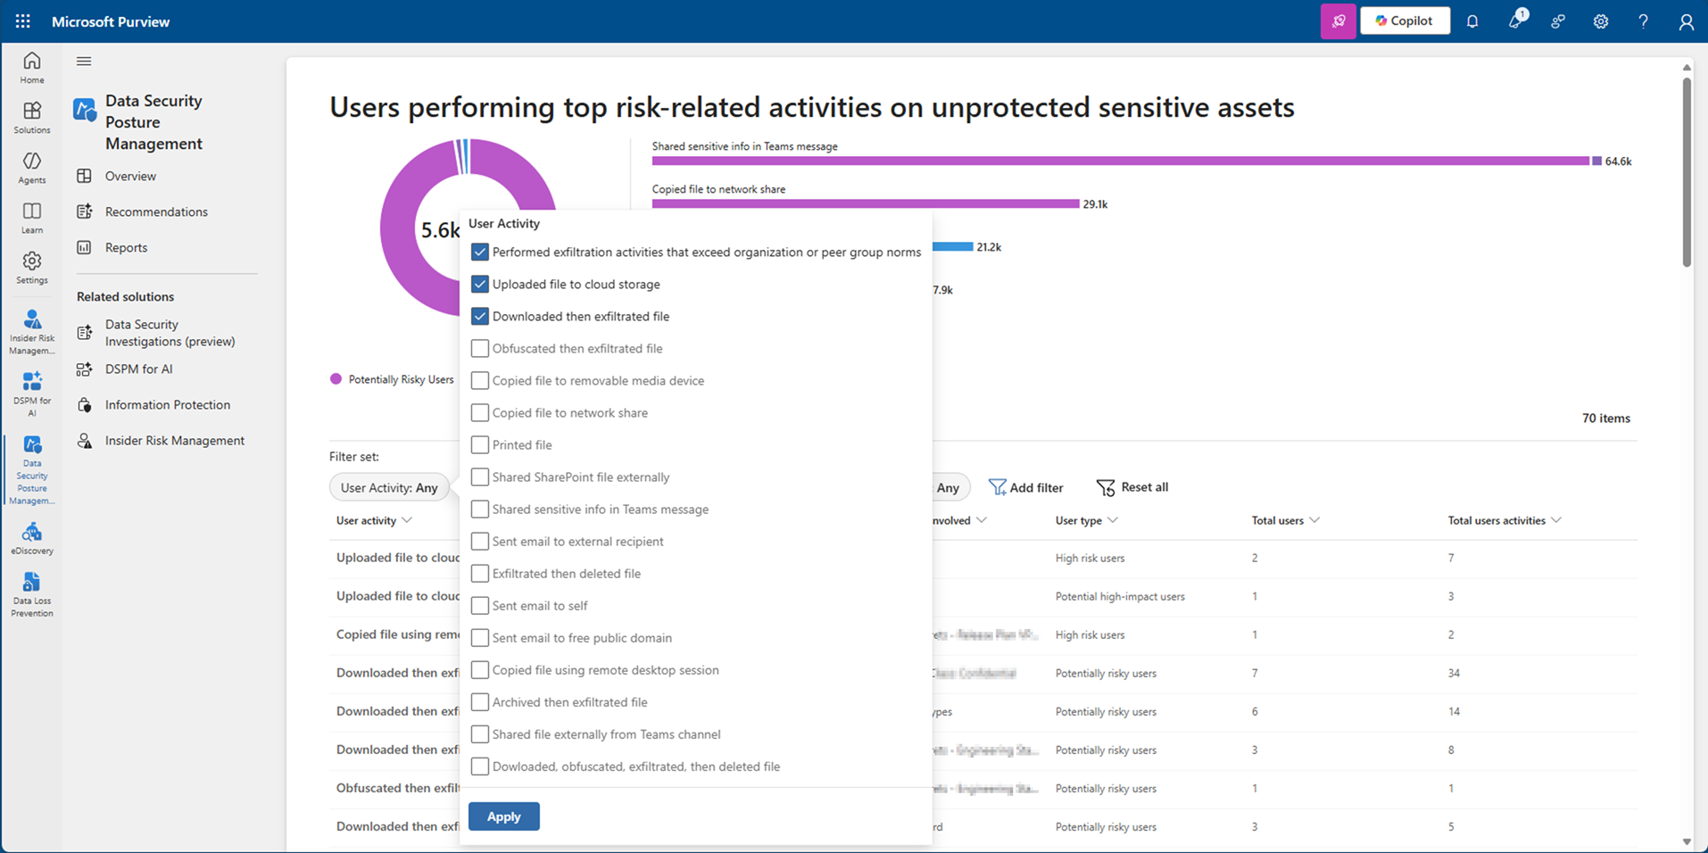The width and height of the screenshot is (1708, 853).
Task: Collapse navigation with the hamburger icon
Action: (x=84, y=62)
